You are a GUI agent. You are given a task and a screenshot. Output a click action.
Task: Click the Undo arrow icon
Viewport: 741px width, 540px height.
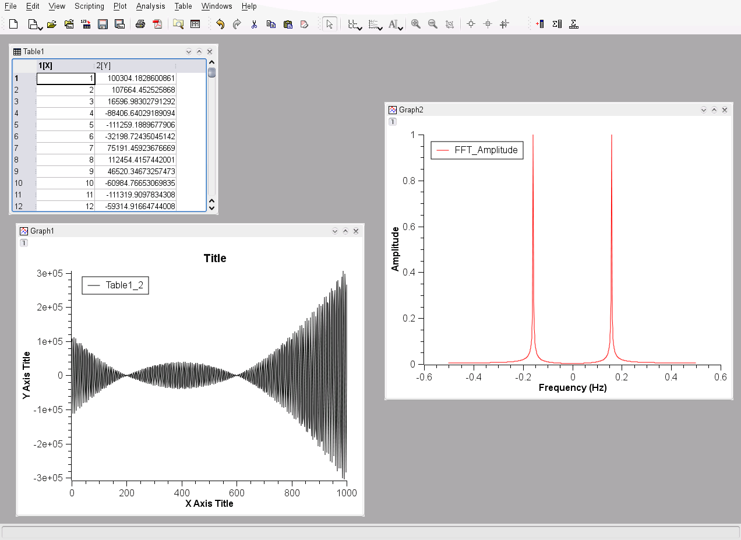coord(220,24)
